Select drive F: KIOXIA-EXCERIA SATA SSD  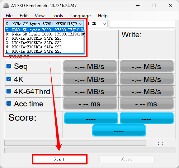pos(44,38)
